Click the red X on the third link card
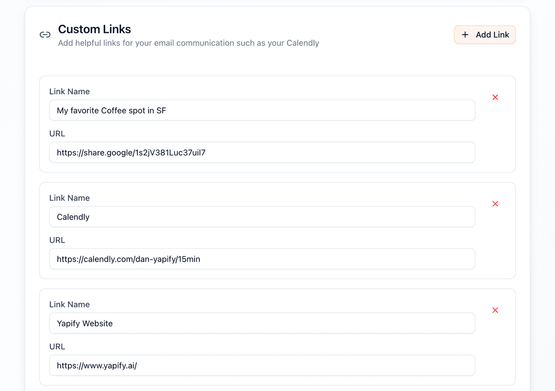 [x=495, y=310]
